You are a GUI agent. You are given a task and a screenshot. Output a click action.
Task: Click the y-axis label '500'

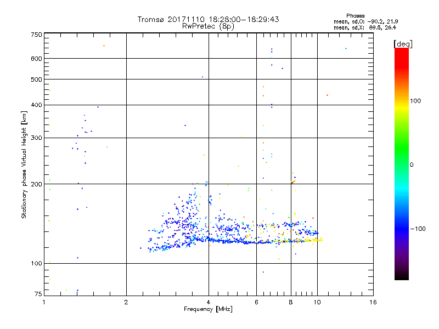(x=36, y=80)
